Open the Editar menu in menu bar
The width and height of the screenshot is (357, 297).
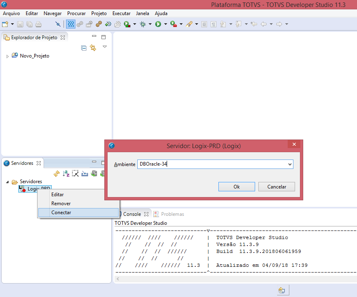pos(32,13)
